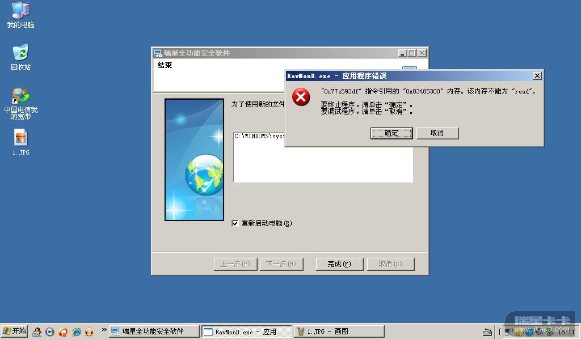This screenshot has height=340, width=581.
Task: Select the 1.JPG file on the desktop
Action: pos(21,142)
